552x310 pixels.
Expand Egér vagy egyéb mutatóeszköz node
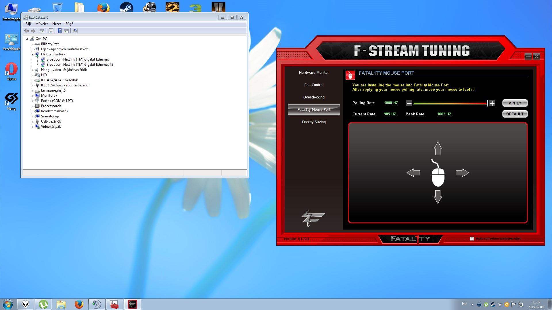click(32, 49)
